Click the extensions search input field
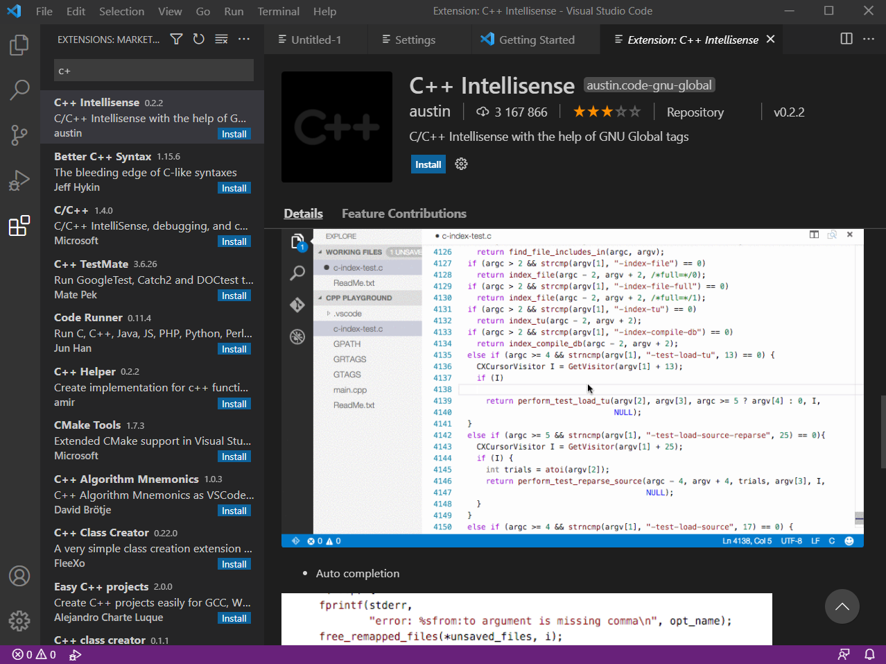886x664 pixels. 154,70
